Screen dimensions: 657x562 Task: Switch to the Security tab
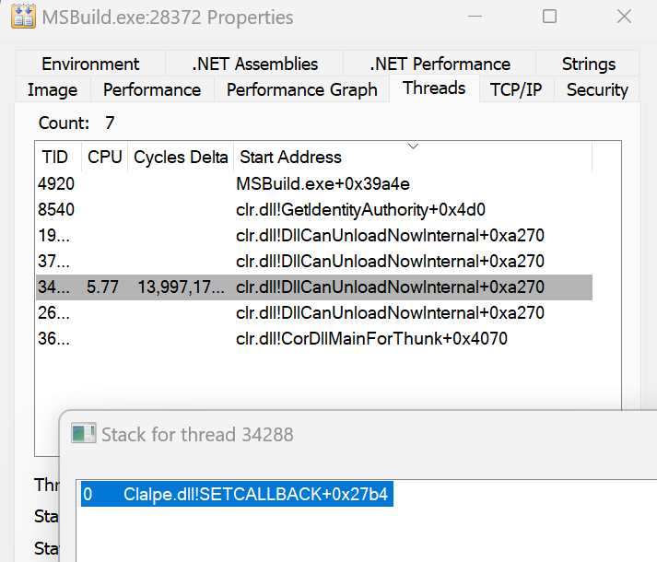597,89
